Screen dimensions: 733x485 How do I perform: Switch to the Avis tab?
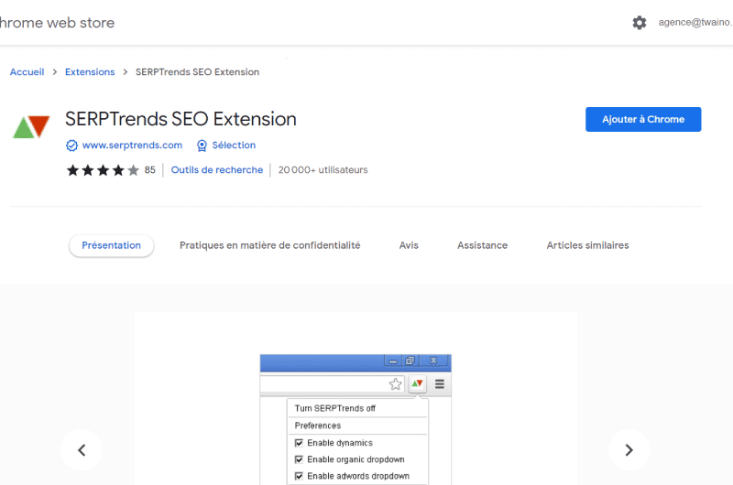409,245
